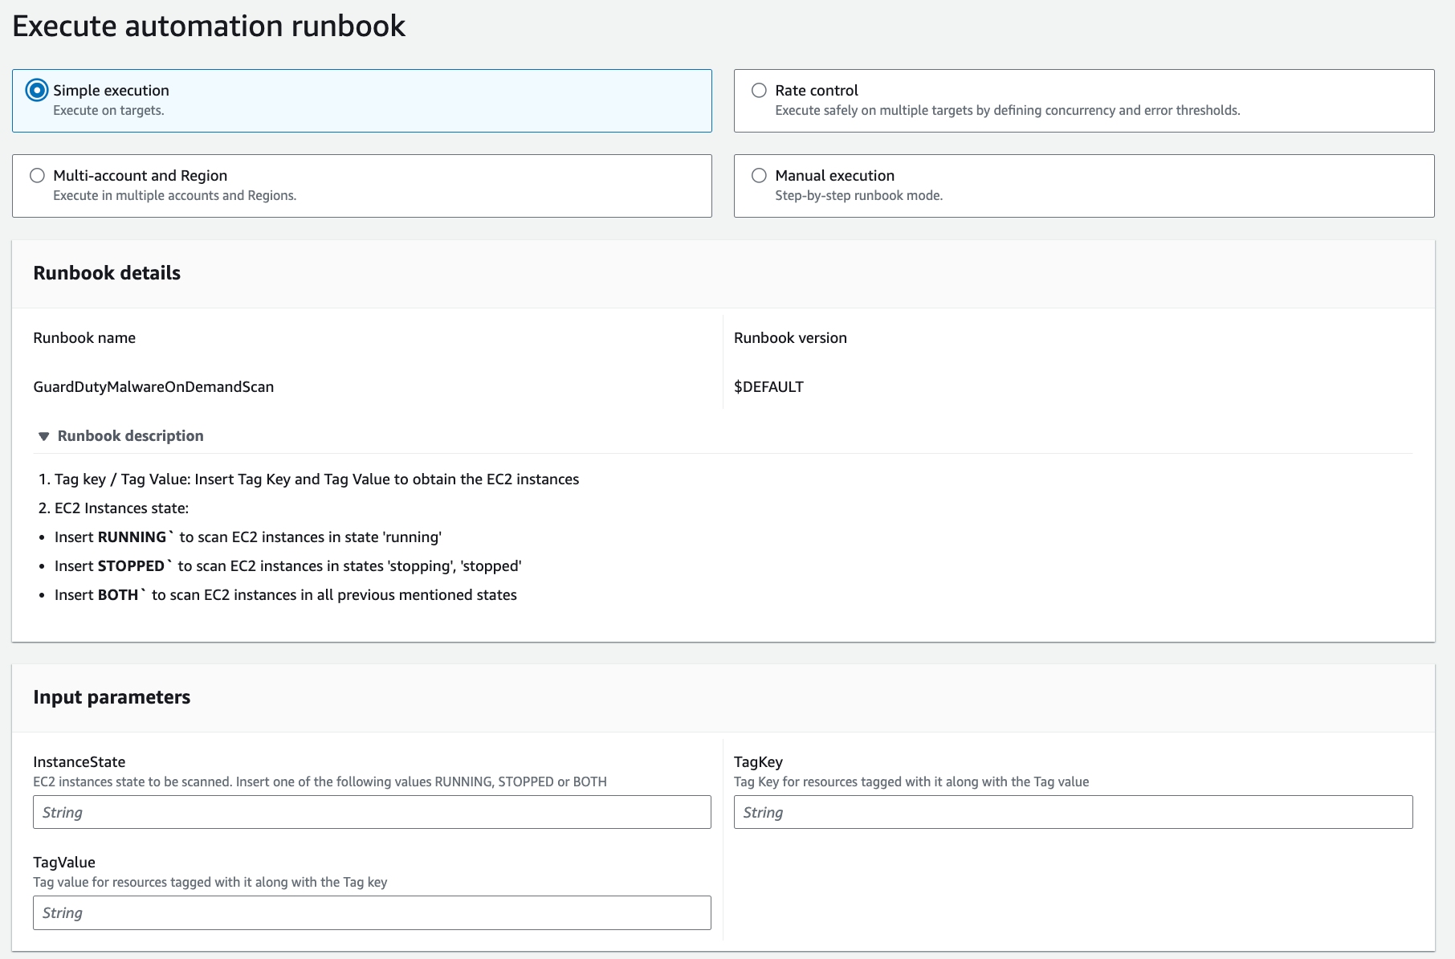Click the 'Insert RUNNING' bullet line

(248, 537)
